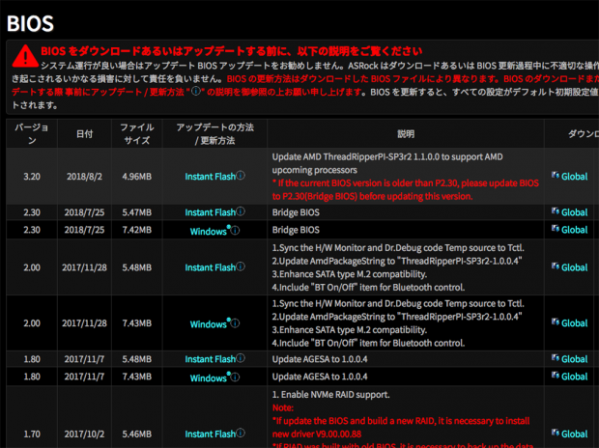Click the 日付 column header
The width and height of the screenshot is (599, 448).
pyautogui.click(x=84, y=133)
